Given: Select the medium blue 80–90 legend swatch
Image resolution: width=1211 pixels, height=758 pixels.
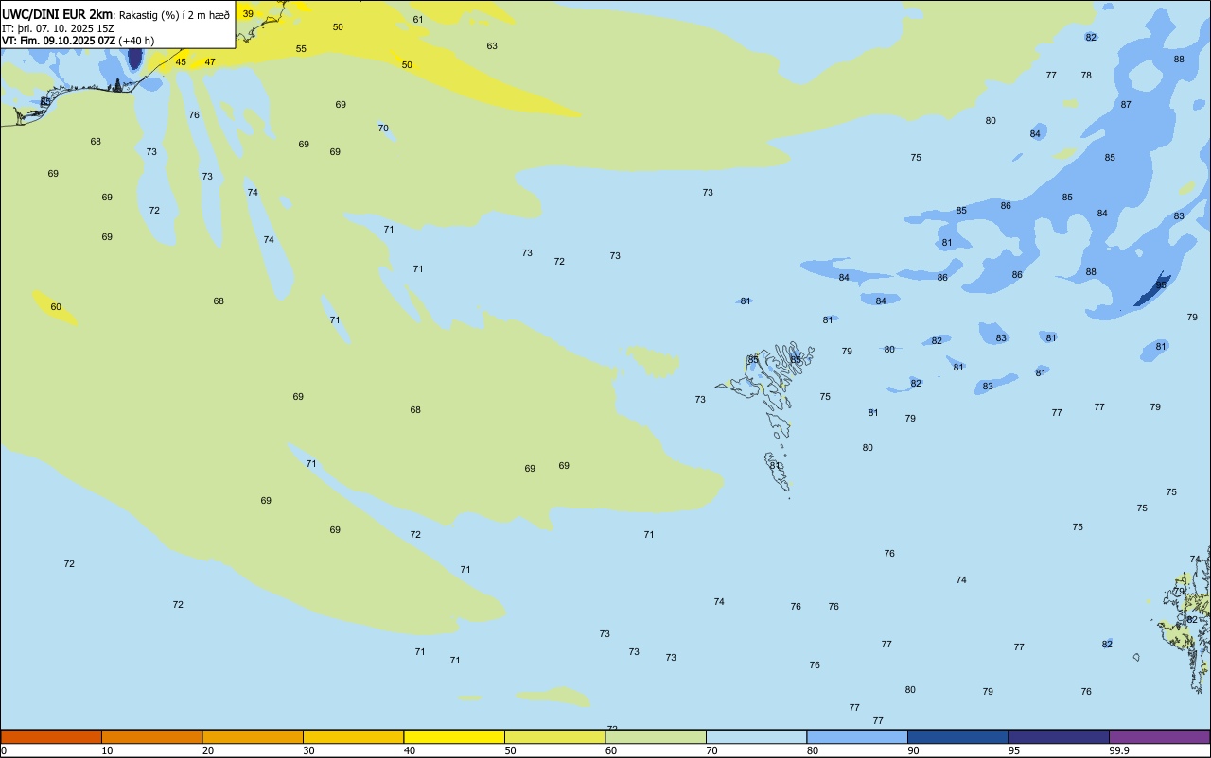Looking at the screenshot, I should [857, 736].
